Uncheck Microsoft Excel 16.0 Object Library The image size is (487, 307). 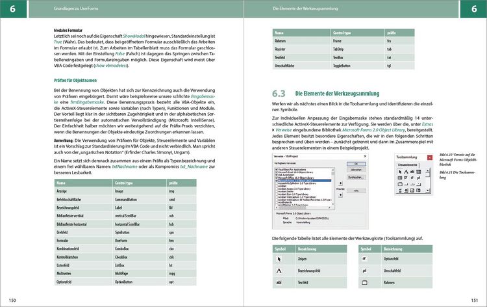point(277,172)
